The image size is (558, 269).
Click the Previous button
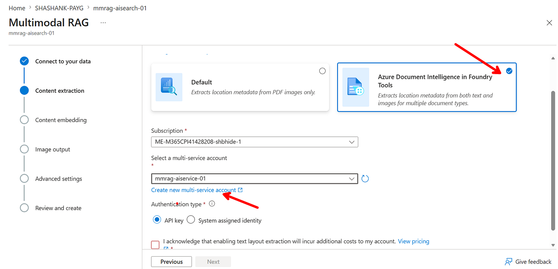coord(171,262)
